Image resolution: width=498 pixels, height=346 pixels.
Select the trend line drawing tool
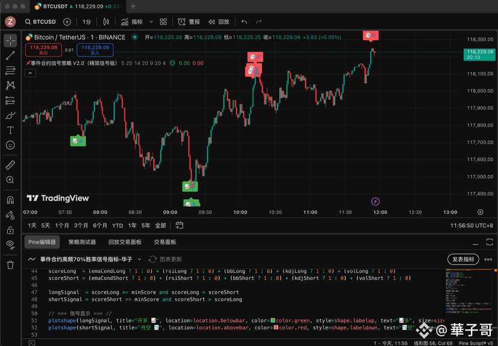pos(10,55)
